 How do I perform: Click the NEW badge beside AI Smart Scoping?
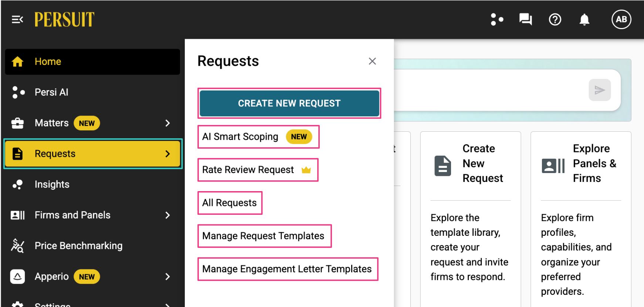[299, 137]
